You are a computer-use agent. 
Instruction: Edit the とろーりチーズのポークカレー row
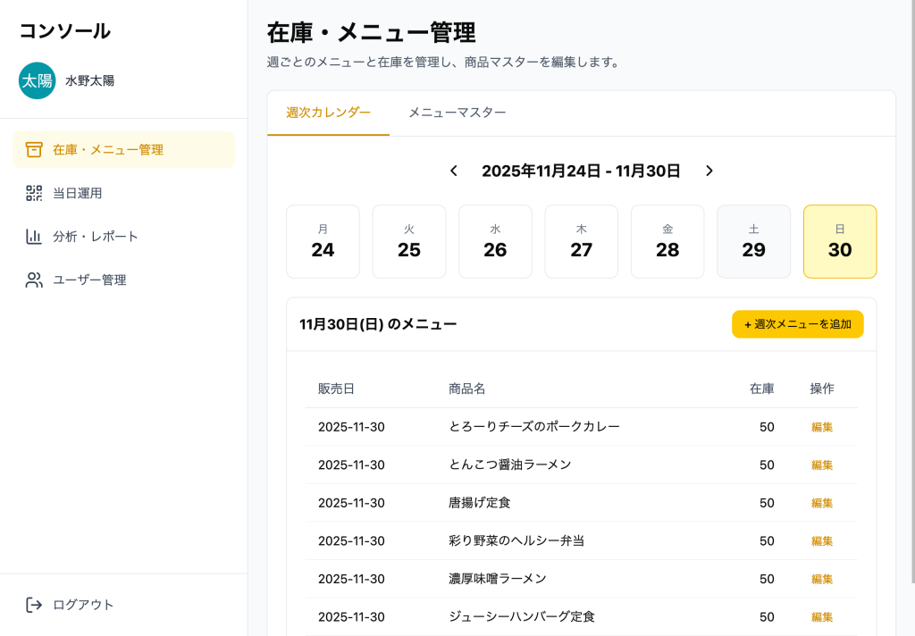(821, 427)
